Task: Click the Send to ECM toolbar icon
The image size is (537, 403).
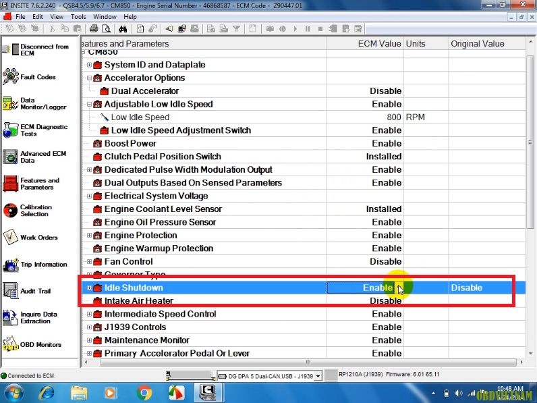Action: [x=182, y=29]
